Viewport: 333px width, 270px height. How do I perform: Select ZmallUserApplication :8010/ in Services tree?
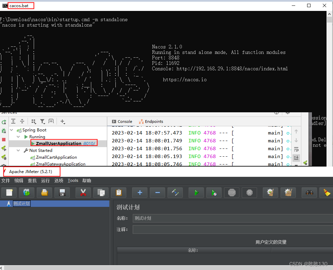click(x=58, y=143)
